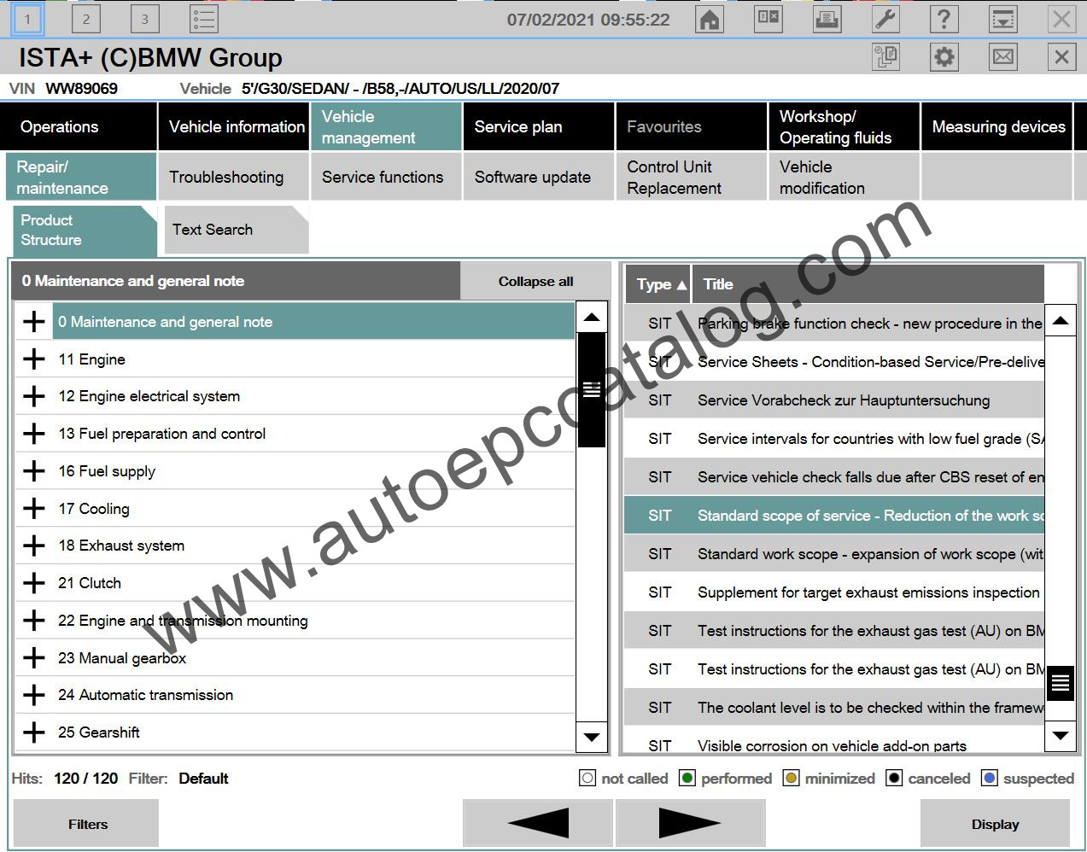Open settings gear icon

[944, 57]
